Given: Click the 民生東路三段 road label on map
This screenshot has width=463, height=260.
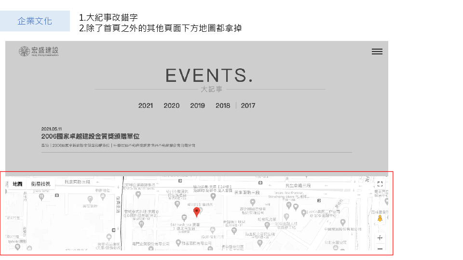Looking at the screenshot, I should tap(77, 182).
